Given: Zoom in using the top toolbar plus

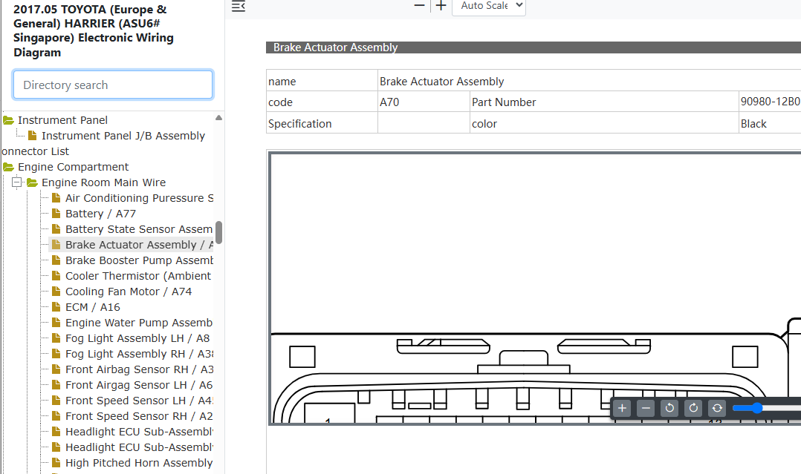Looking at the screenshot, I should coord(441,6).
